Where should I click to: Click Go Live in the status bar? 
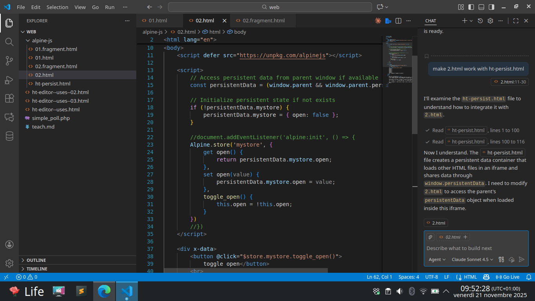point(508,277)
